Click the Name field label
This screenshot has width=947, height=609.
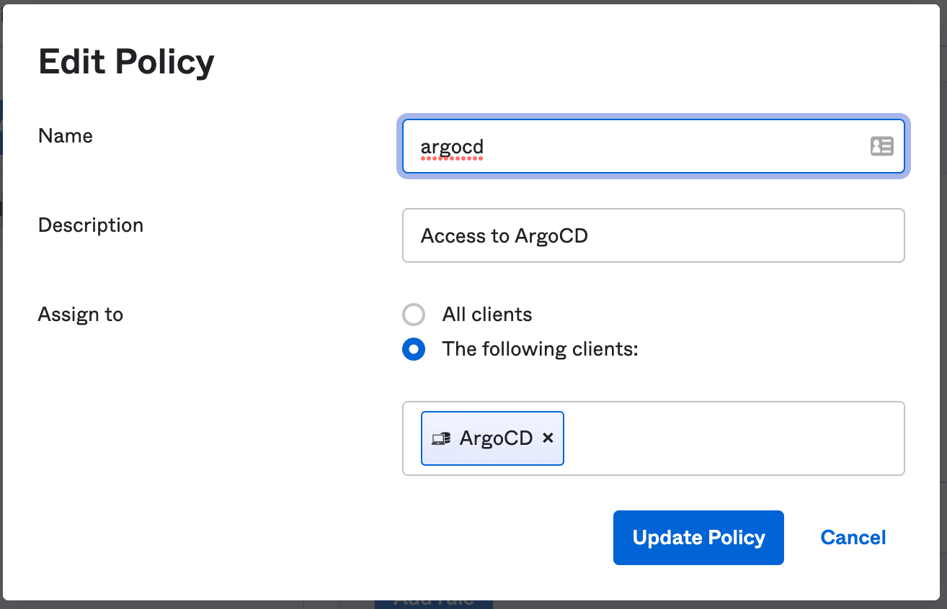tap(66, 136)
